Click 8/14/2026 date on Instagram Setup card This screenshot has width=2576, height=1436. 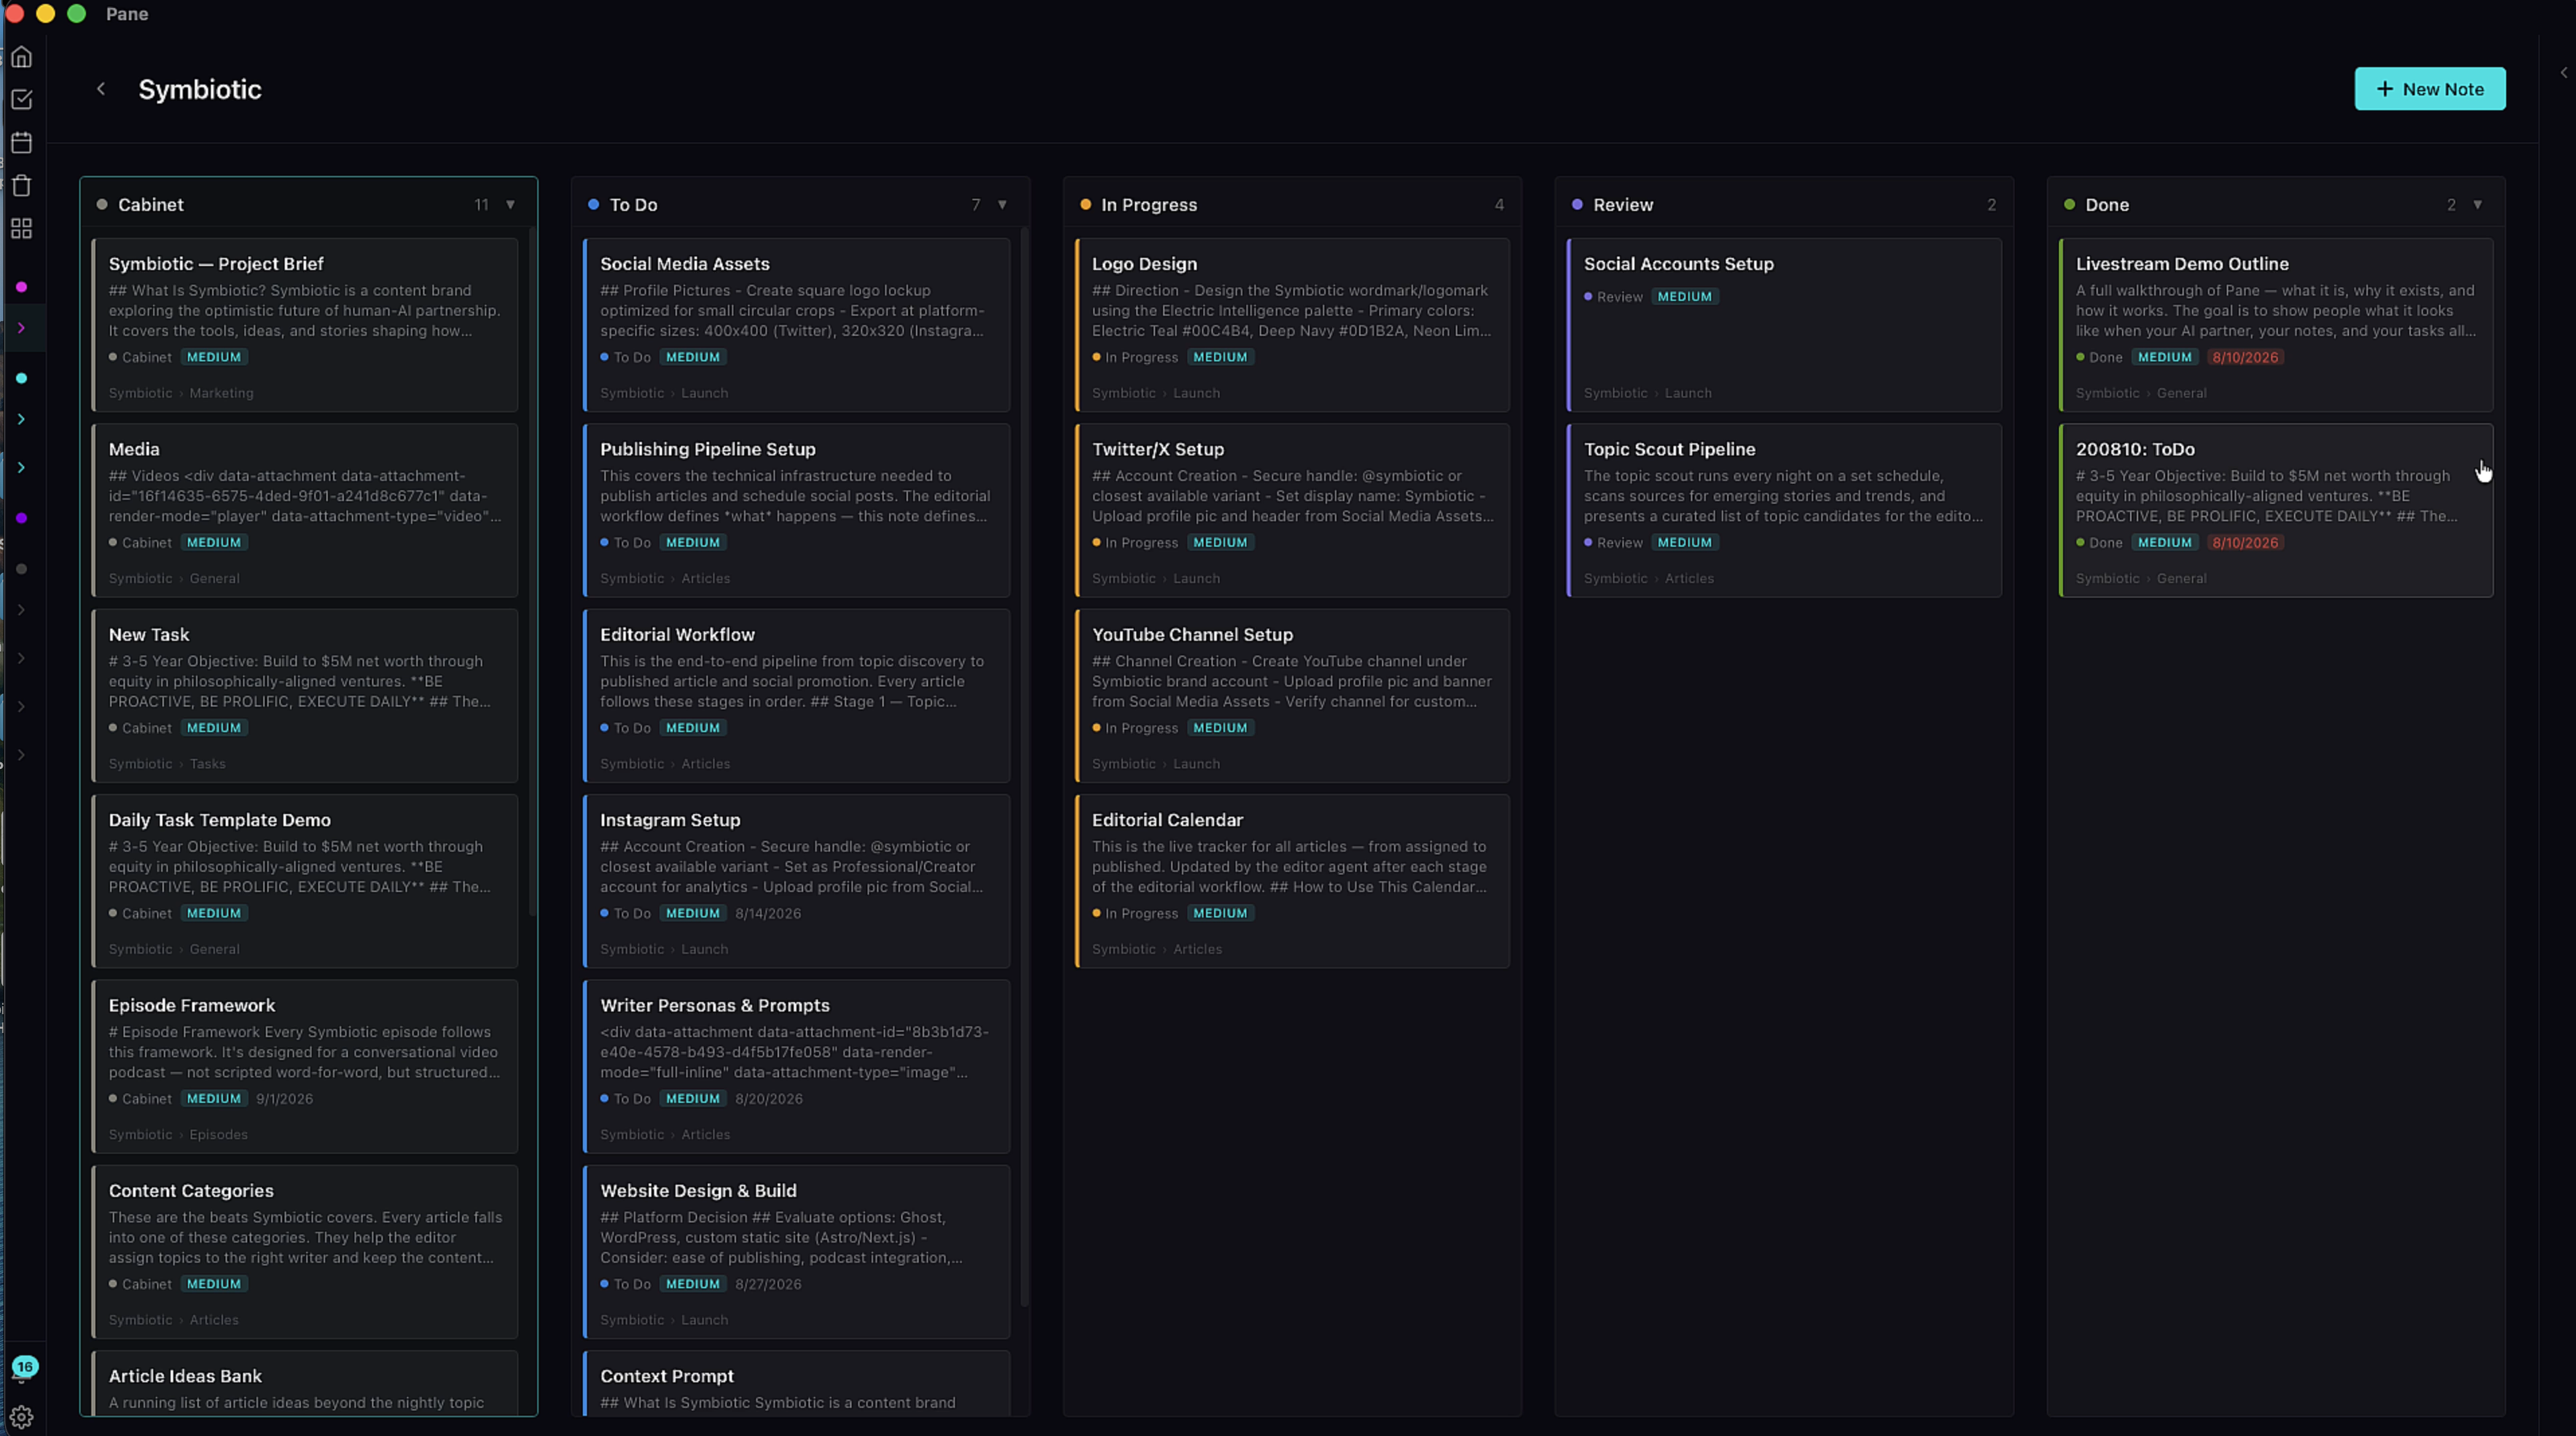tap(768, 913)
